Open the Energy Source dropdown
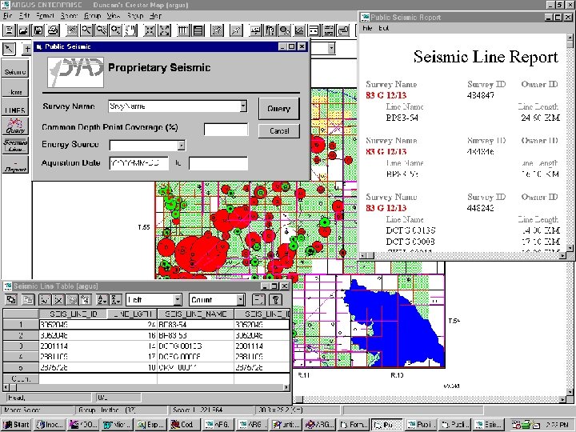Image resolution: width=576 pixels, height=432 pixels. (181, 146)
